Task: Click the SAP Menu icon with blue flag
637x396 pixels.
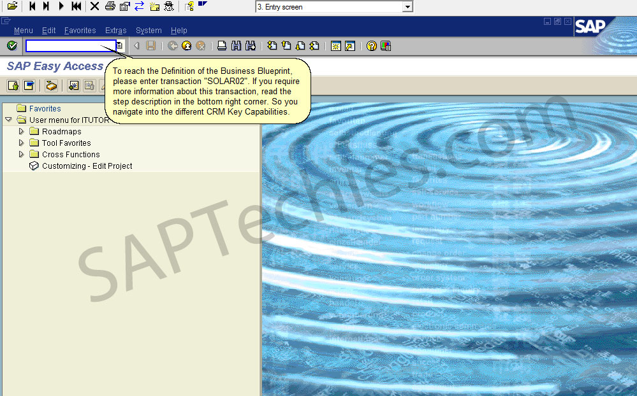Action: [x=29, y=85]
